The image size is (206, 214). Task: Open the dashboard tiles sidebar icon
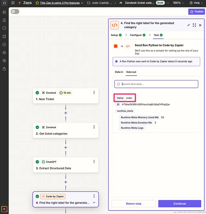click(x=4, y=12)
